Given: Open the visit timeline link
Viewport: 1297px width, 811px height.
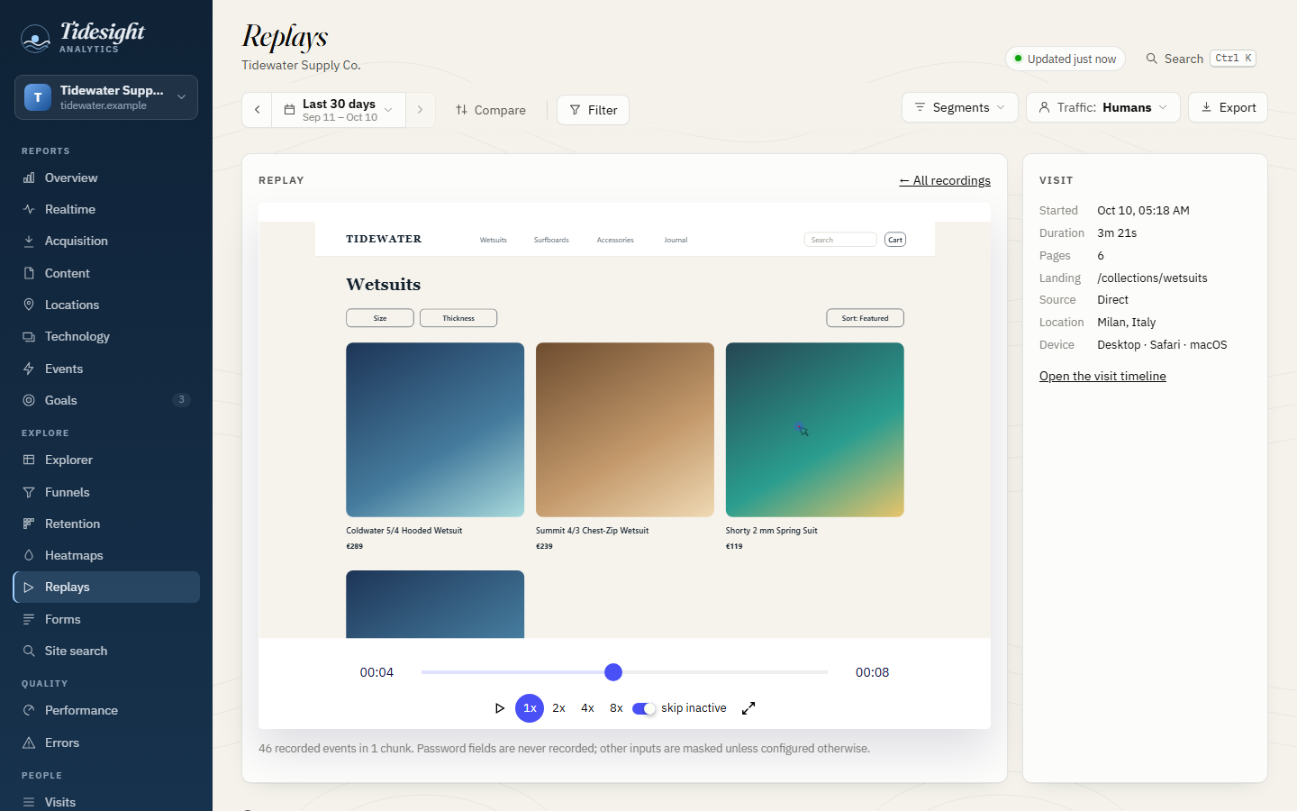Looking at the screenshot, I should click(1102, 376).
